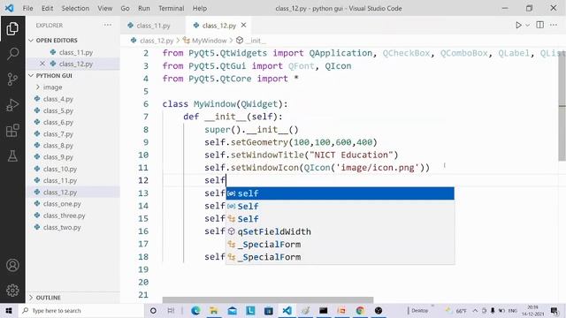Open the Manage gear menu

pos(12,291)
